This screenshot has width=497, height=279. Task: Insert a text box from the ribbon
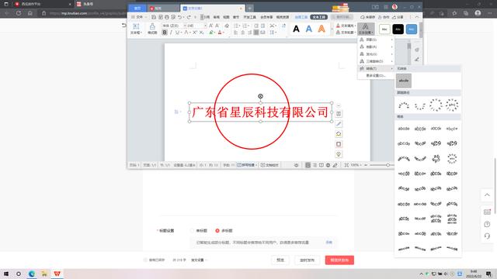point(136,29)
